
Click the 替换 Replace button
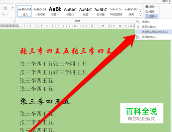pos(150,11)
